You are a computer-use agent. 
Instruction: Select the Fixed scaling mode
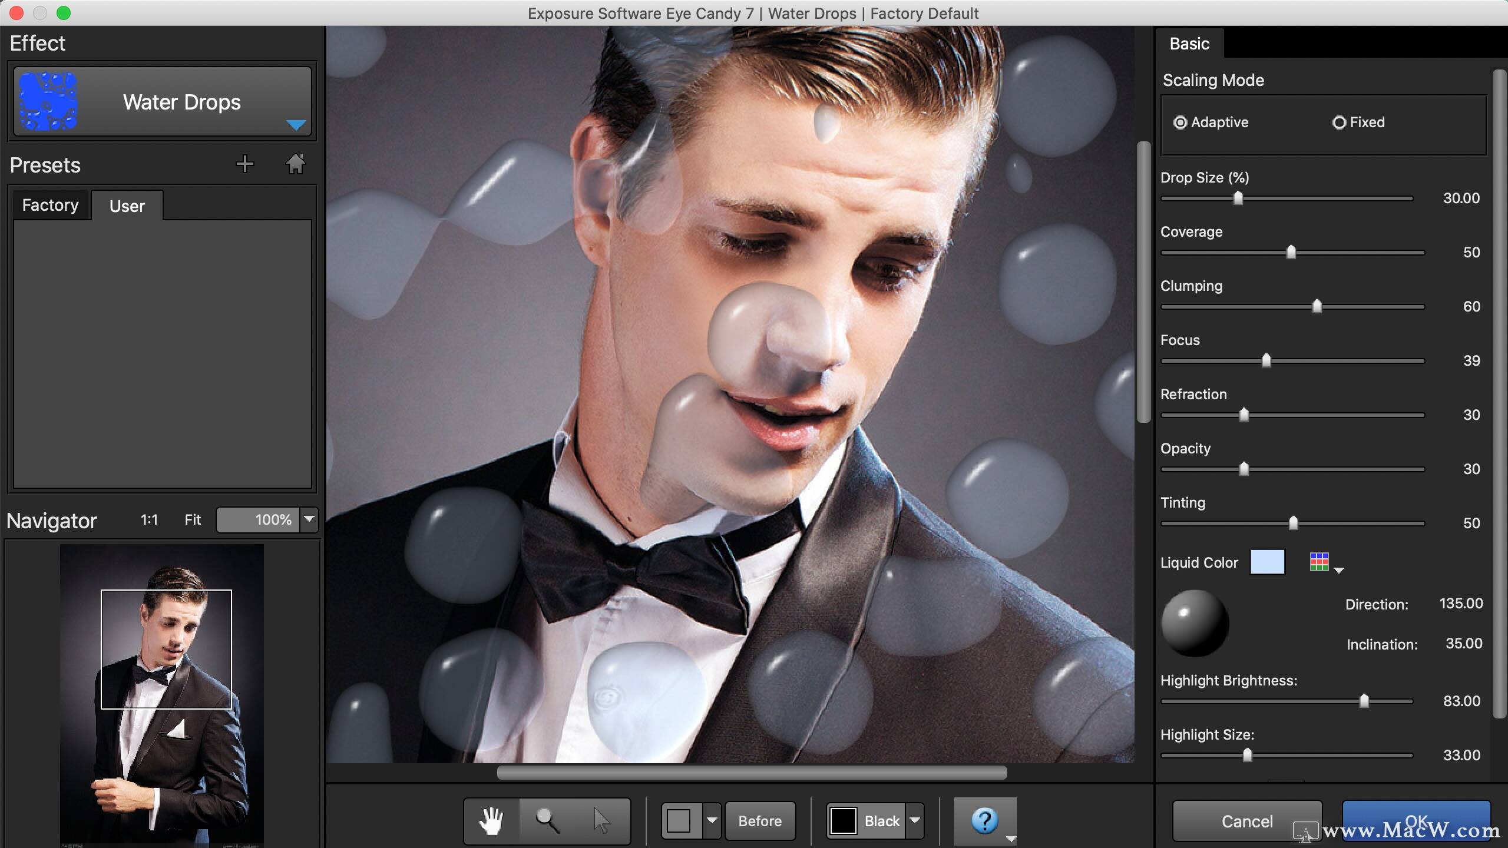click(x=1340, y=122)
